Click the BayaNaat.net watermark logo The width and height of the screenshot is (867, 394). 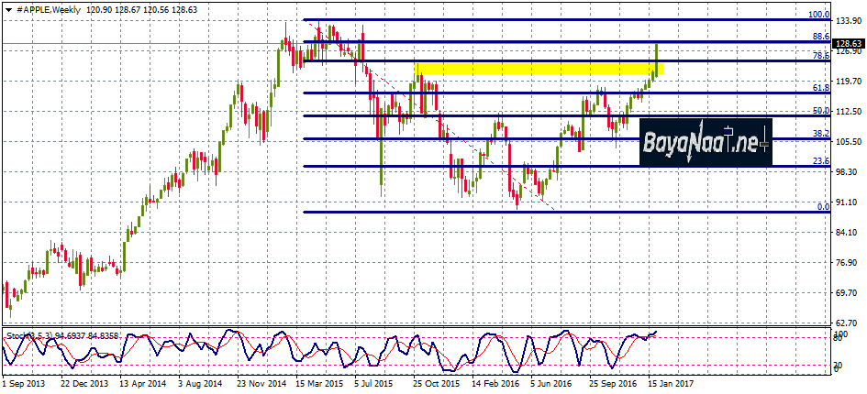point(705,142)
